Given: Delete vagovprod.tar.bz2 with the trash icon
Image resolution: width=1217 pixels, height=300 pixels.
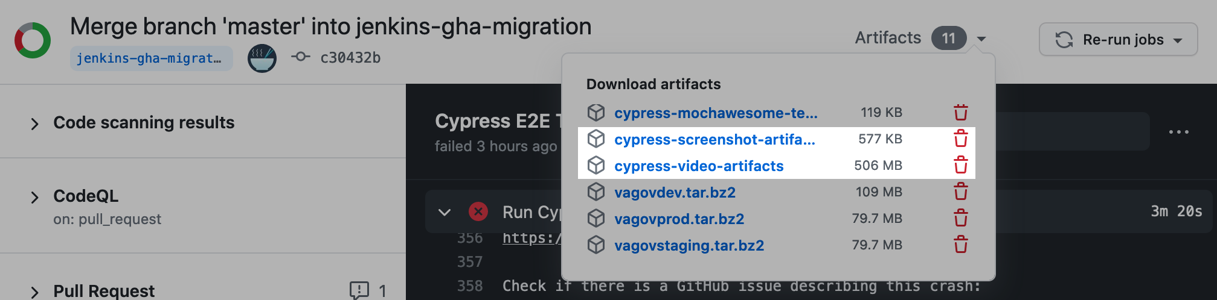Looking at the screenshot, I should click(x=960, y=218).
